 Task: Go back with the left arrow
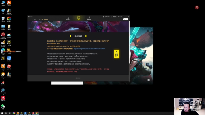point(30,19)
